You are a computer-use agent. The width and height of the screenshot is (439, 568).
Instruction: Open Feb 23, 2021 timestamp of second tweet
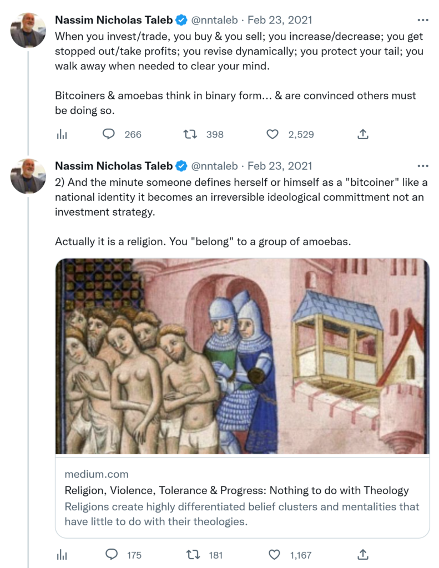(x=280, y=166)
